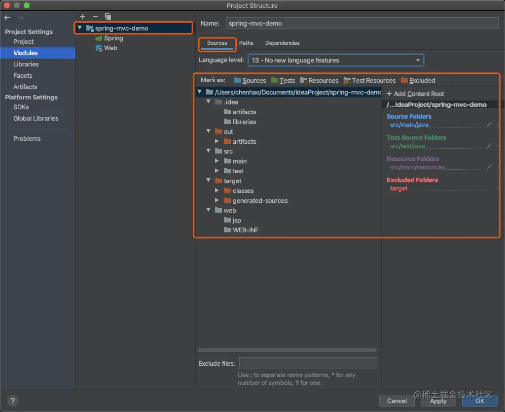Open Artifacts settings

[25, 87]
